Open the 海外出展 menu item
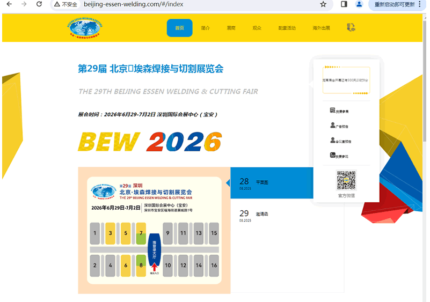The width and height of the screenshot is (430, 302). (321, 28)
